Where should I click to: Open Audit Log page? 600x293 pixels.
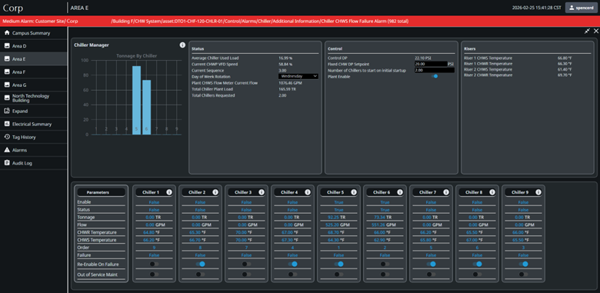33,163
